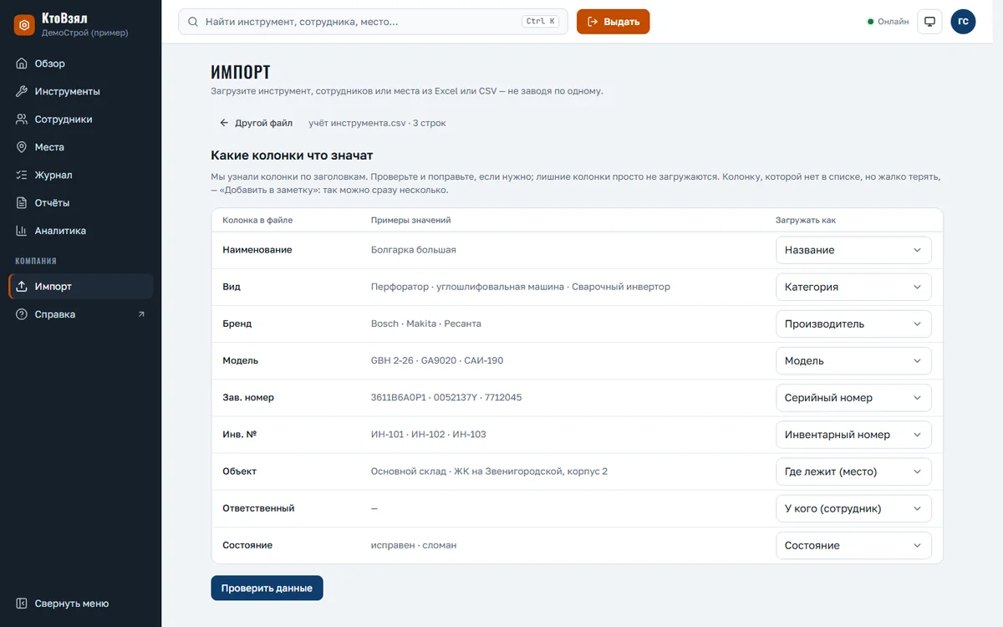Click the sample value Болгарка большая
The height and width of the screenshot is (627, 1003).
tap(414, 250)
